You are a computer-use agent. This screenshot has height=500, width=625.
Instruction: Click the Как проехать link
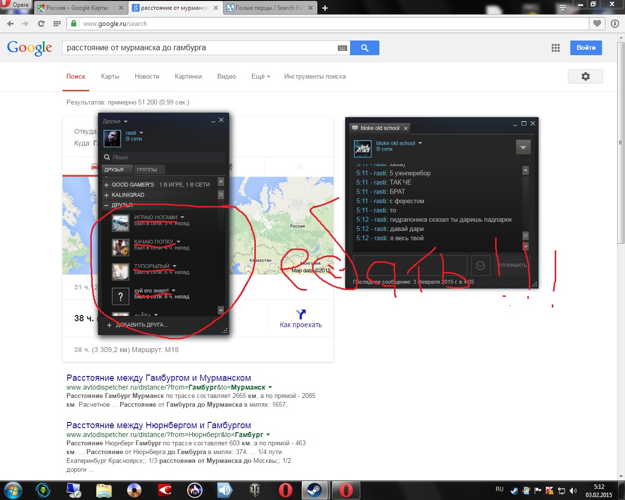pos(301,325)
